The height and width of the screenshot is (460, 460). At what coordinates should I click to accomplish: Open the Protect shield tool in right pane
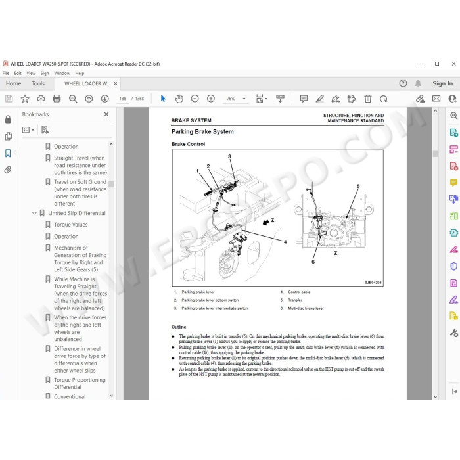coord(453,266)
